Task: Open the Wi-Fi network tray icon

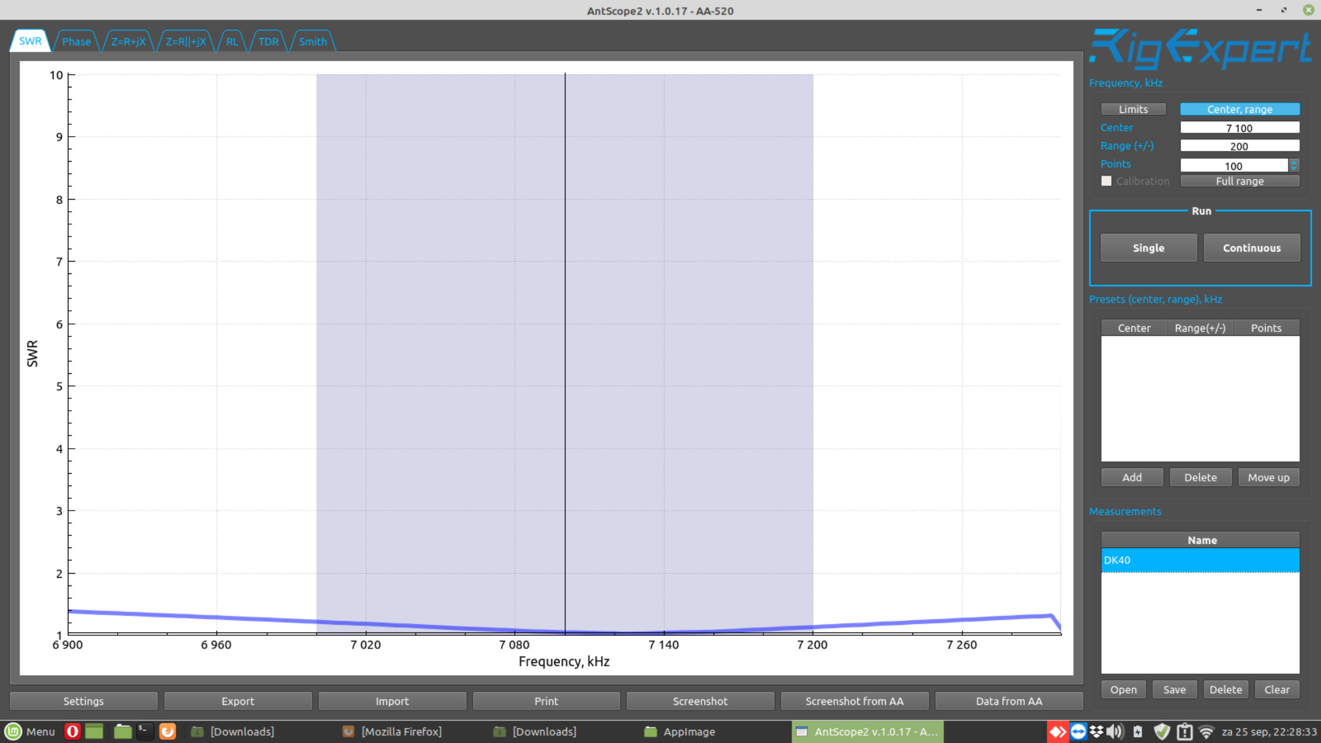Action: [1206, 731]
